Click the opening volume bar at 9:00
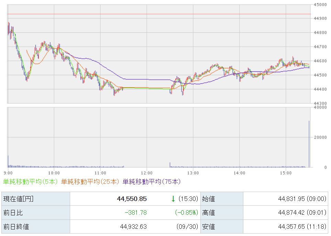The image size is (331, 236). pos(8,161)
